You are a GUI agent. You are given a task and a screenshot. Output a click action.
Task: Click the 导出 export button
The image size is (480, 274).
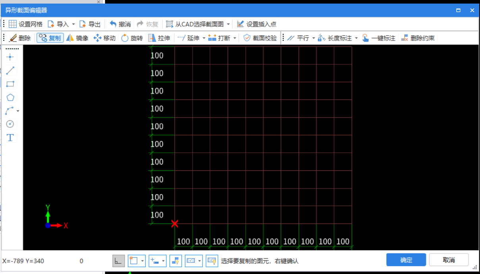(x=90, y=24)
